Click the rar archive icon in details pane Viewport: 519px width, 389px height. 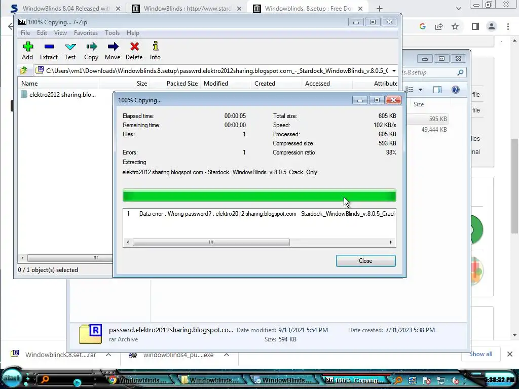(90, 334)
